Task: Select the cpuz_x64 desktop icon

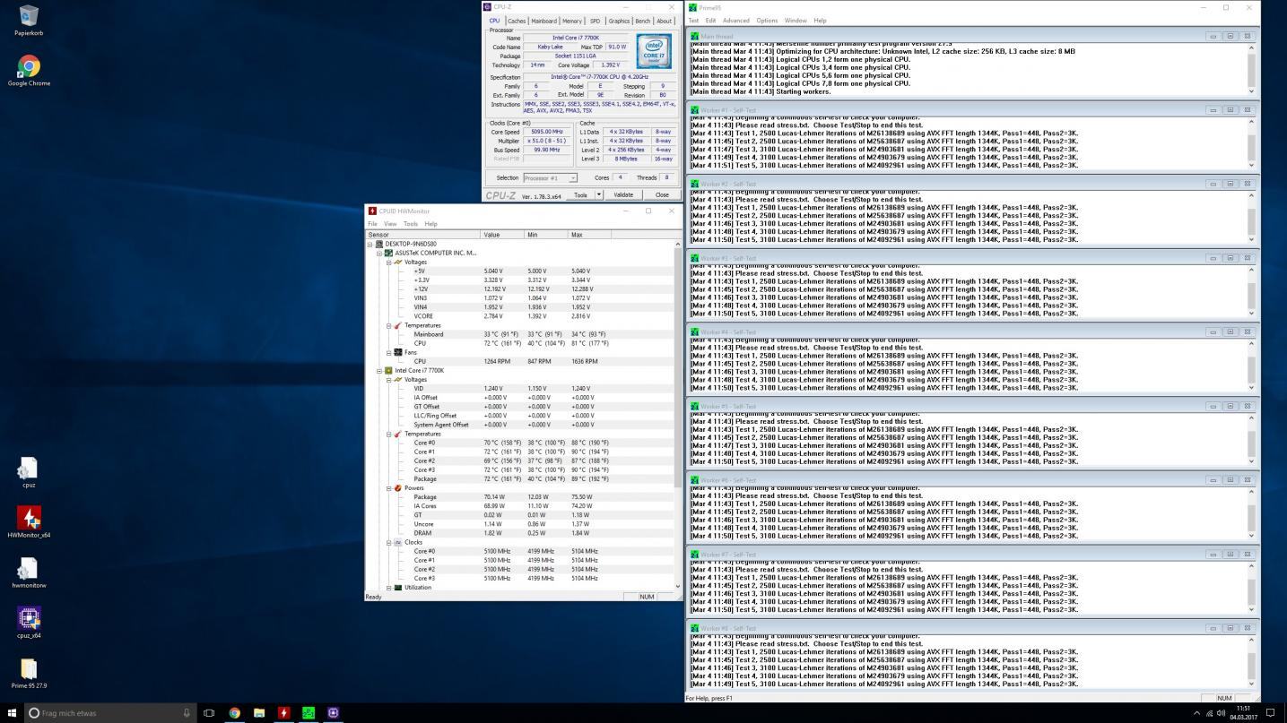Action: [29, 624]
